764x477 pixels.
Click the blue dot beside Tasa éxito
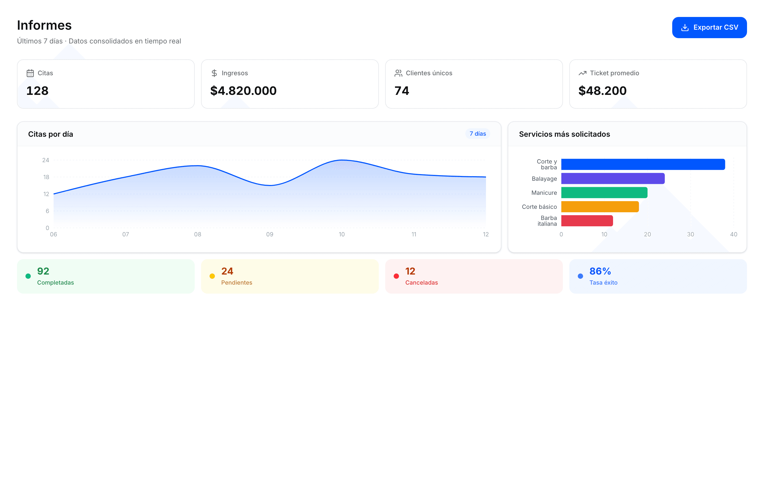tap(580, 276)
